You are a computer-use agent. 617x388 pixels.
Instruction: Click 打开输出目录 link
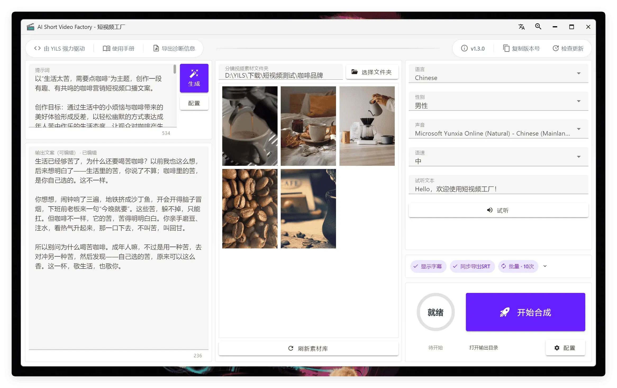[x=484, y=348]
